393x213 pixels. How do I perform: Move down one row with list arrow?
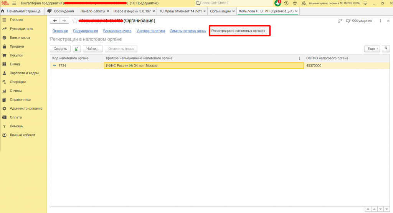[x=380, y=209]
